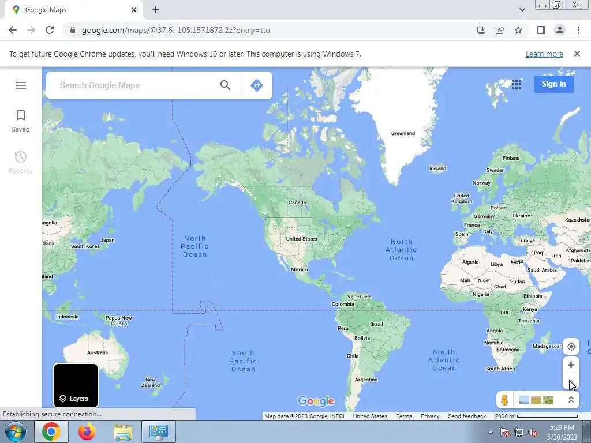
Task: Open the Windows Start menu
Action: pos(15,431)
